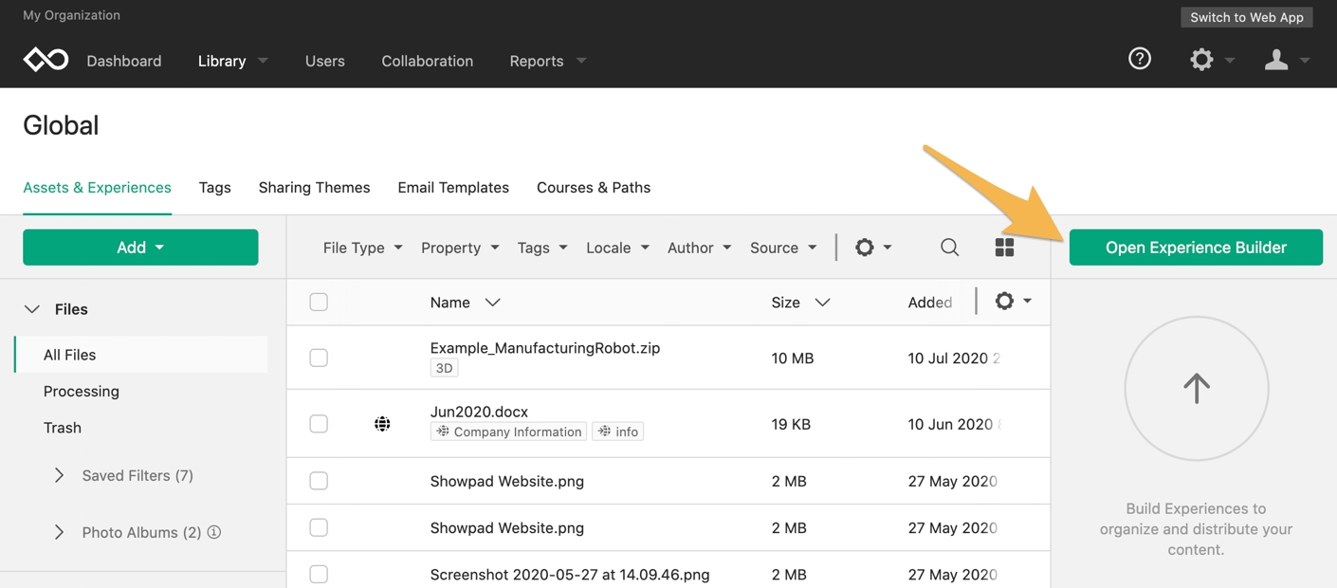This screenshot has height=588, width=1337.
Task: Click the upload arrow circle
Action: 1197,388
